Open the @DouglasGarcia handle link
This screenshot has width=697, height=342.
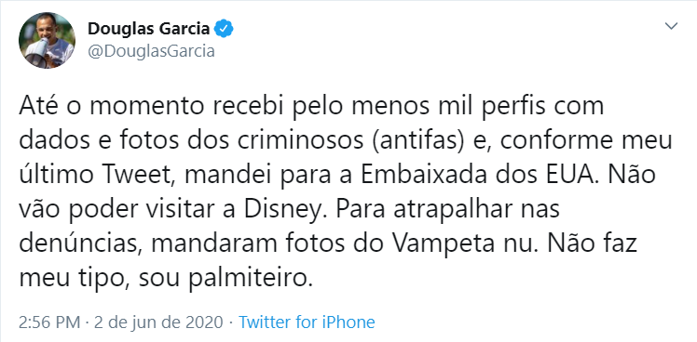(151, 51)
